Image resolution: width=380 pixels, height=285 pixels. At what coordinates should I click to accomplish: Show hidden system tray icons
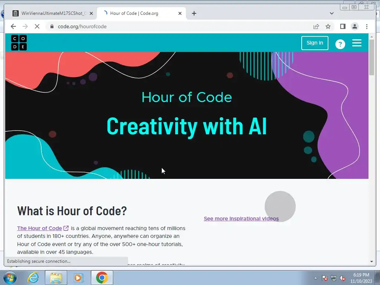pyautogui.click(x=315, y=278)
